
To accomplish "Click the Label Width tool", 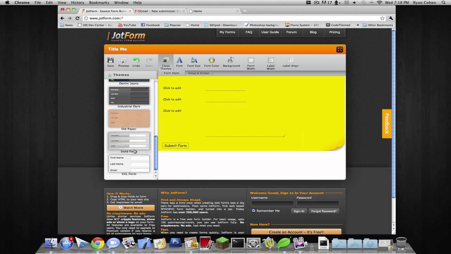I will [x=271, y=64].
